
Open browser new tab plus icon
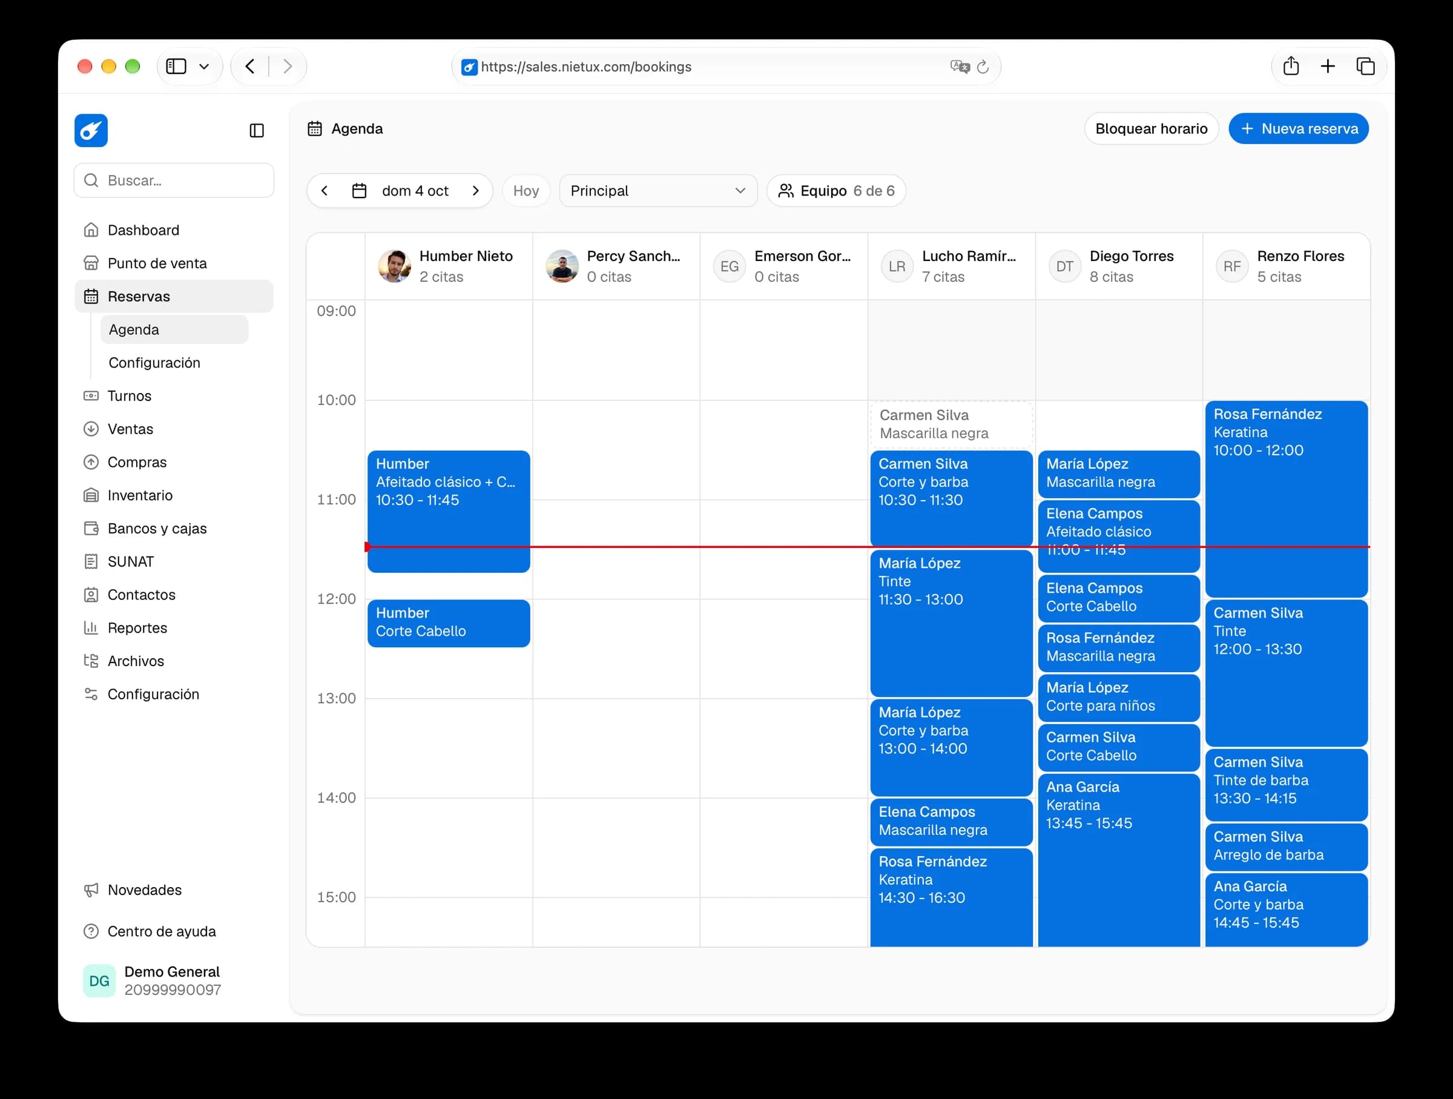1328,67
